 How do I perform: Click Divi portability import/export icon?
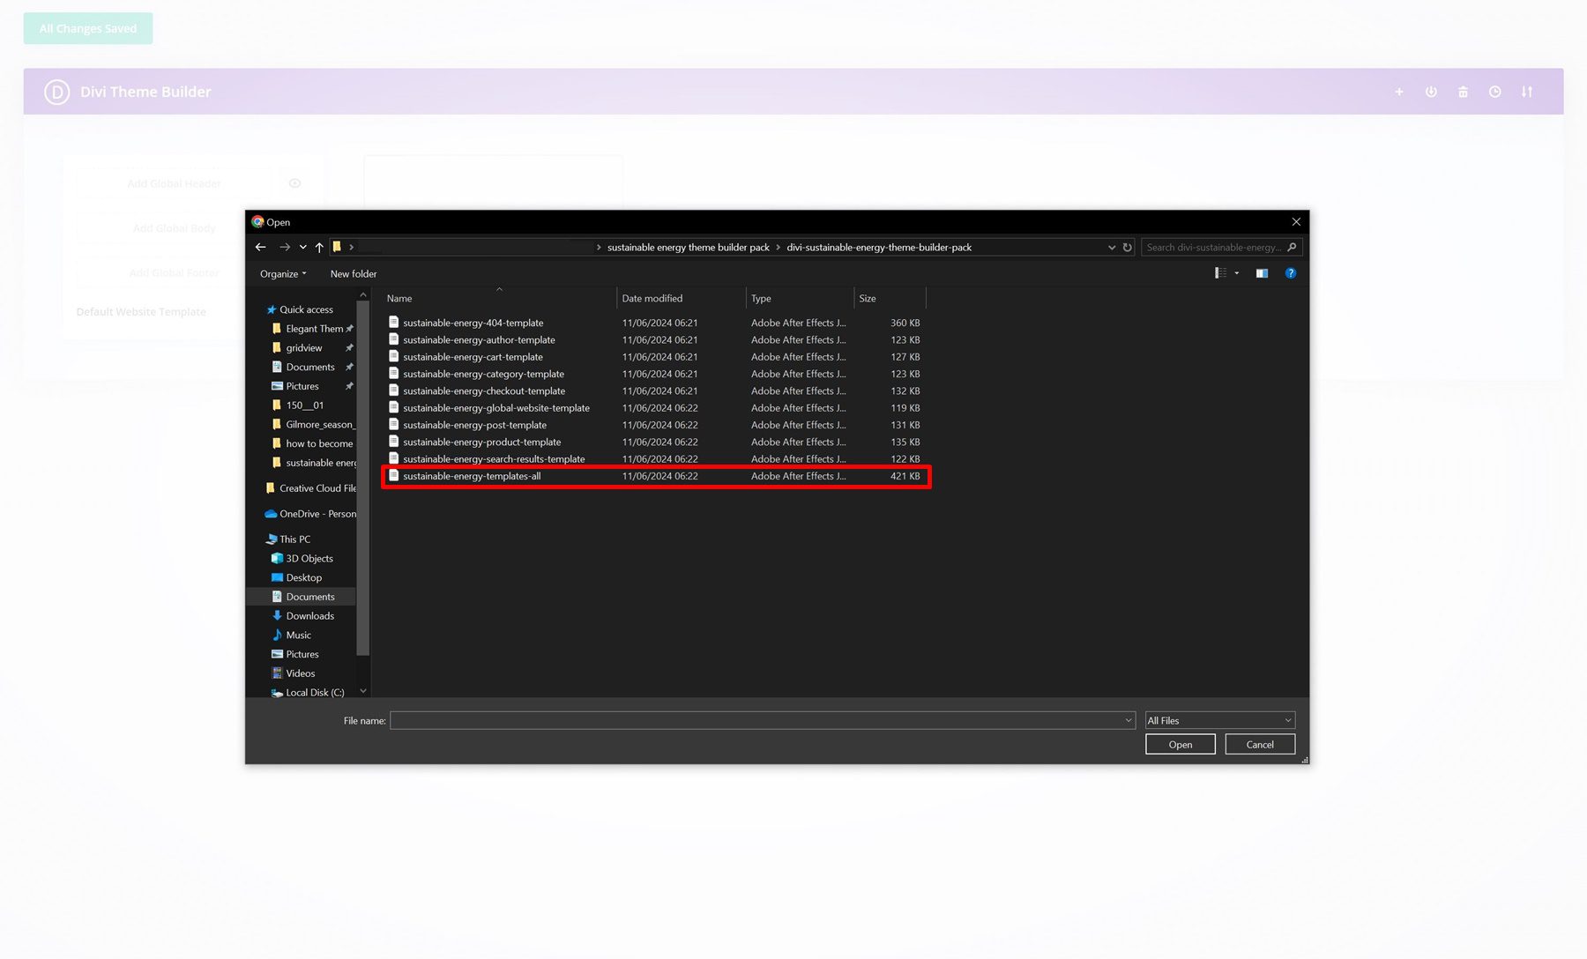[1526, 92]
